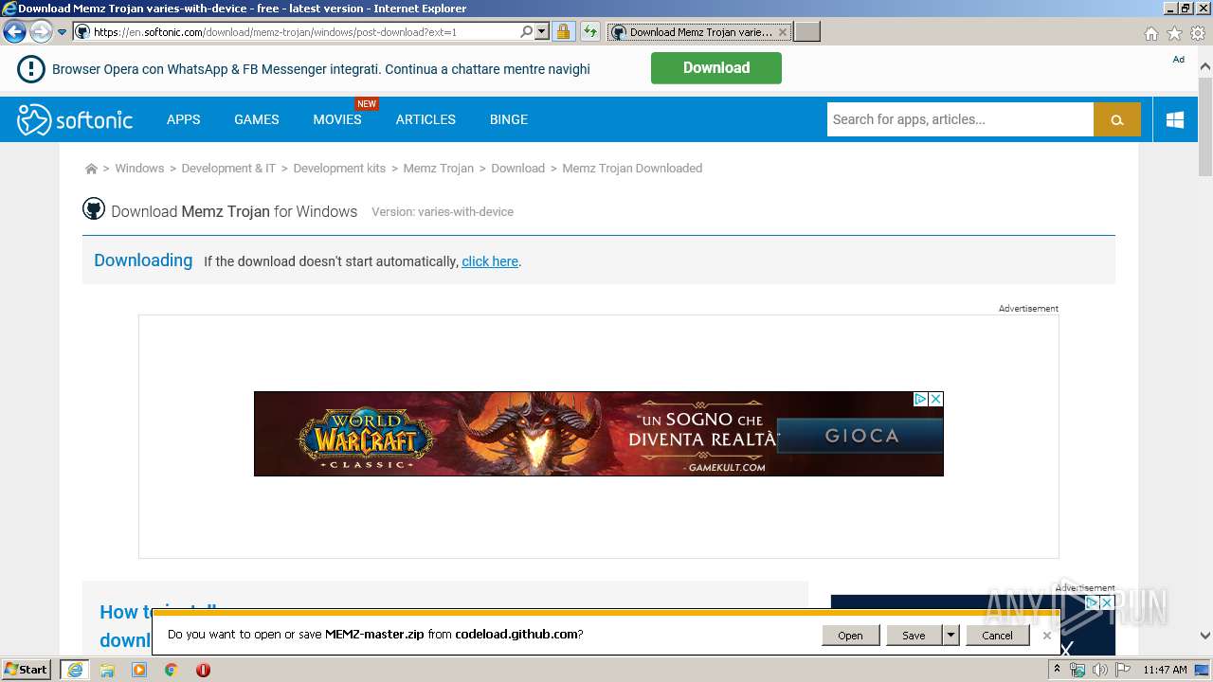Open the File Explorer taskbar icon
The width and height of the screenshot is (1213, 682).
point(107,670)
